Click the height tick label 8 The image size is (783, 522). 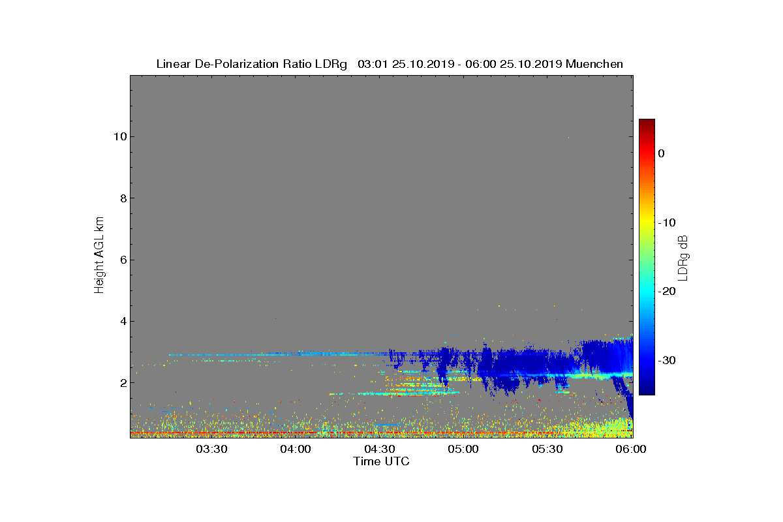(123, 198)
